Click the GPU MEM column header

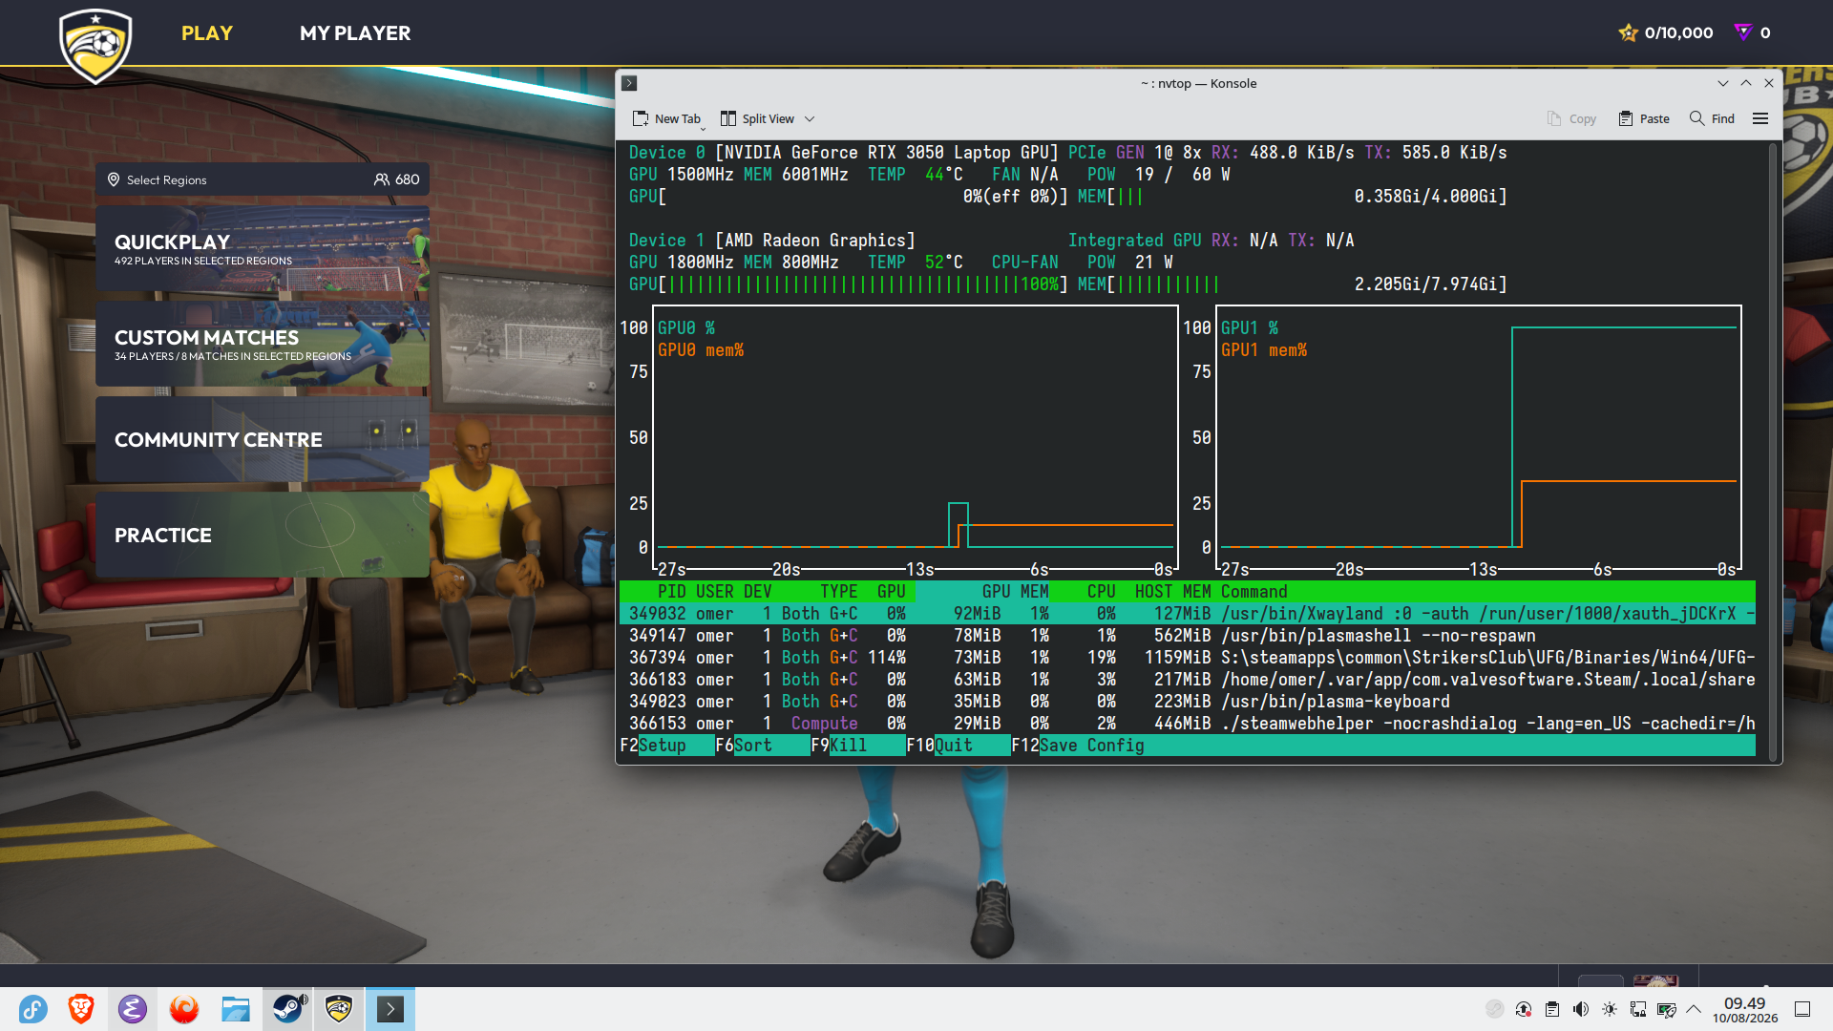1016,592
